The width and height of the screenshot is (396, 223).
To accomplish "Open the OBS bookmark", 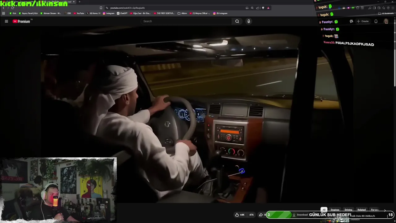I will point(67,13).
